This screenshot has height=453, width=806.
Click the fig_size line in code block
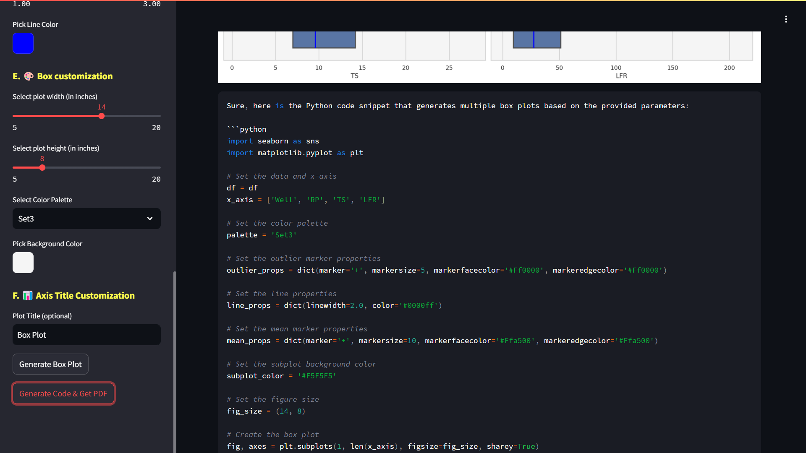pyautogui.click(x=266, y=411)
